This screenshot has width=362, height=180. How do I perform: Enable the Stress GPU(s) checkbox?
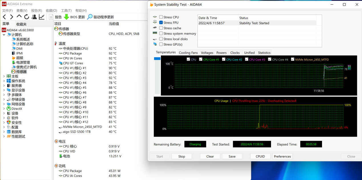pyautogui.click(x=161, y=44)
